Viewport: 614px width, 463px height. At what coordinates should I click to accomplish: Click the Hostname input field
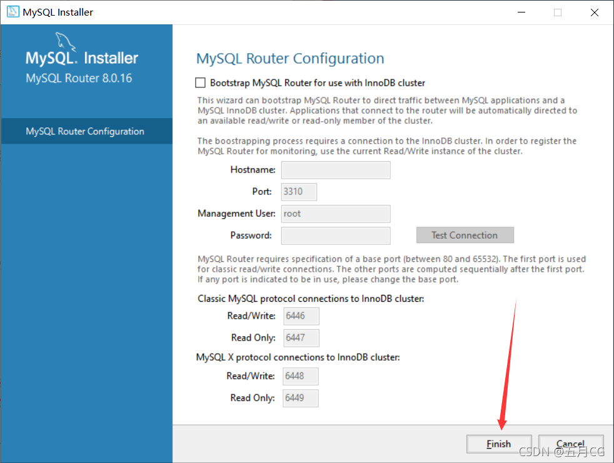(336, 170)
